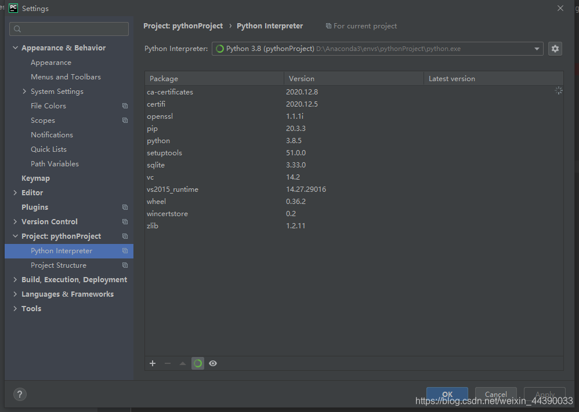This screenshot has height=412, width=579.
Task: Collapse the Appearance & Behavior section
Action: (15, 48)
